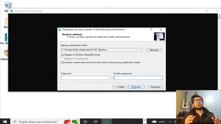221x124 pixels.
Task: Click the help question mark in dialog
Action: pyautogui.click(x=151, y=30)
